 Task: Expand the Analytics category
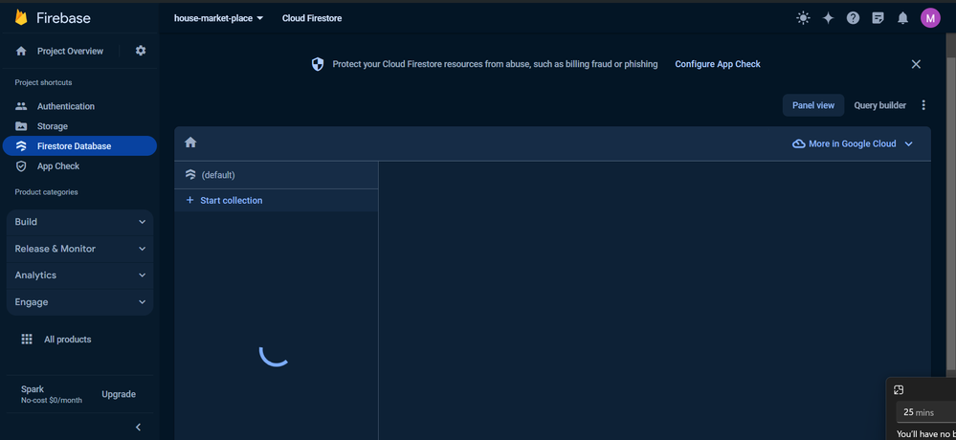point(79,275)
